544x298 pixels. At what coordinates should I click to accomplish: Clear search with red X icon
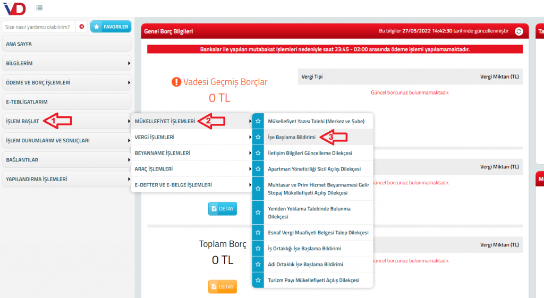81,27
